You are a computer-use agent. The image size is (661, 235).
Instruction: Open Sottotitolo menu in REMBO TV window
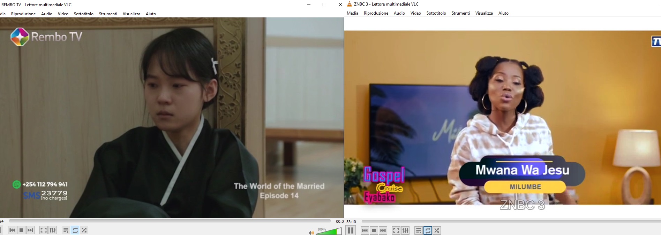tap(84, 14)
